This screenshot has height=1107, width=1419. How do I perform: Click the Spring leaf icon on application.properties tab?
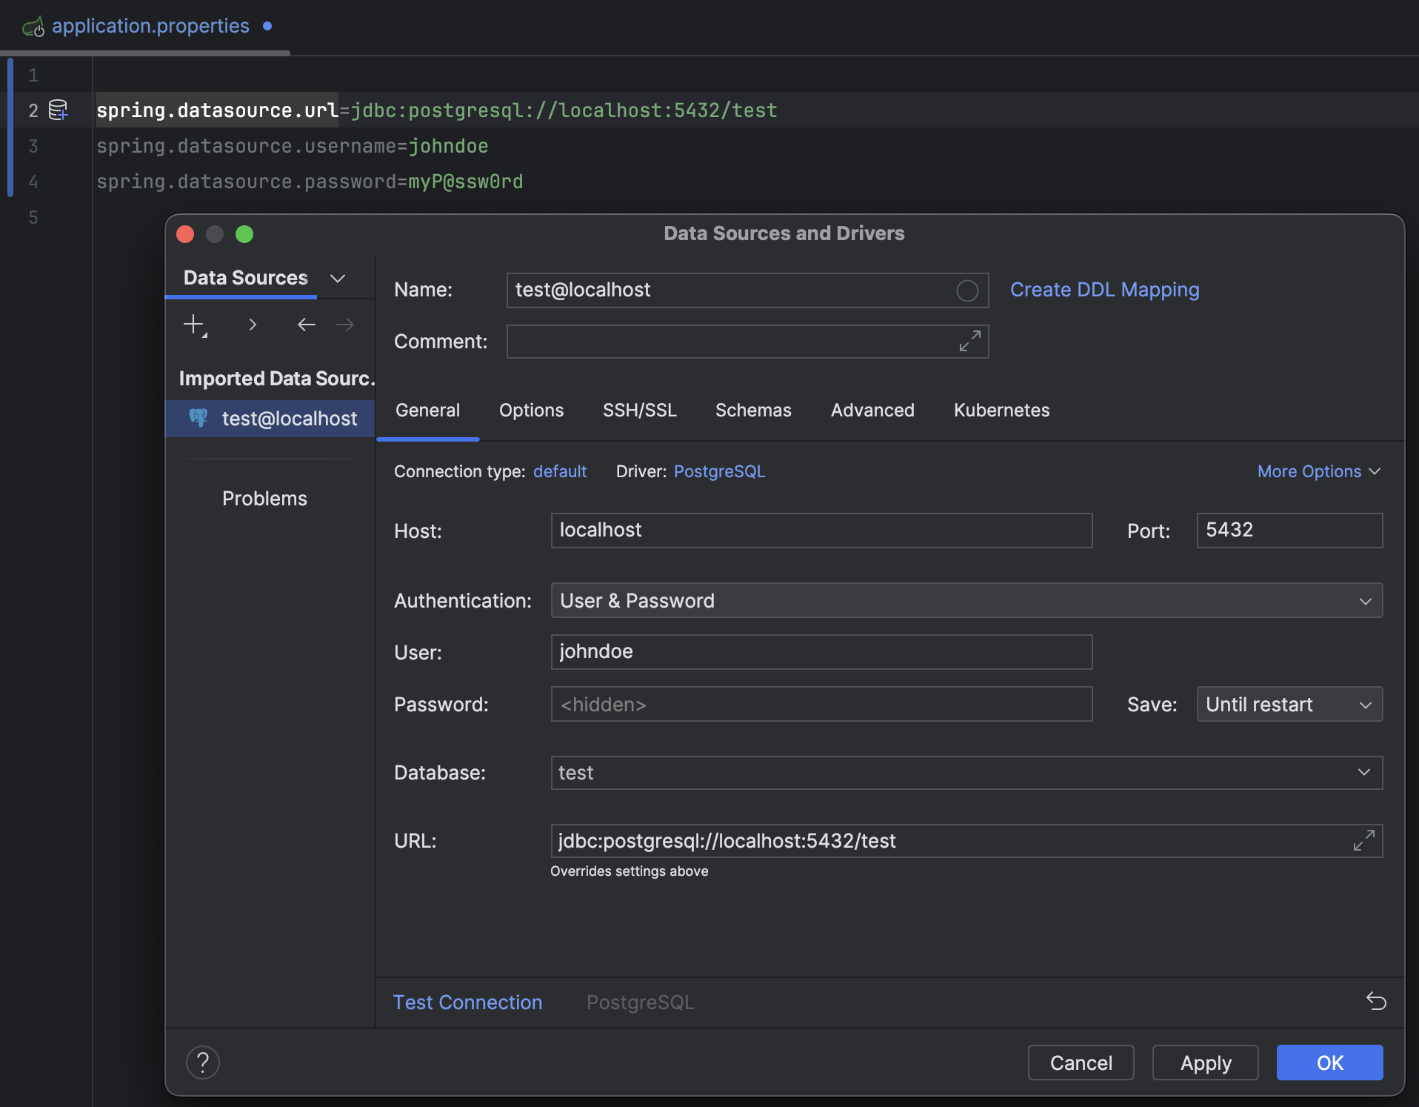(33, 26)
